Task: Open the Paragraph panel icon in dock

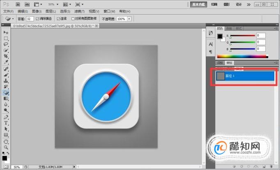Action: click(211, 52)
